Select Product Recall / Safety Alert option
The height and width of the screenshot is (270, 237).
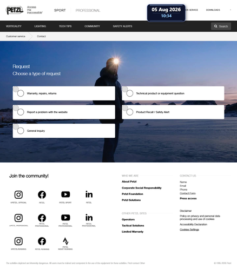click(x=173, y=112)
